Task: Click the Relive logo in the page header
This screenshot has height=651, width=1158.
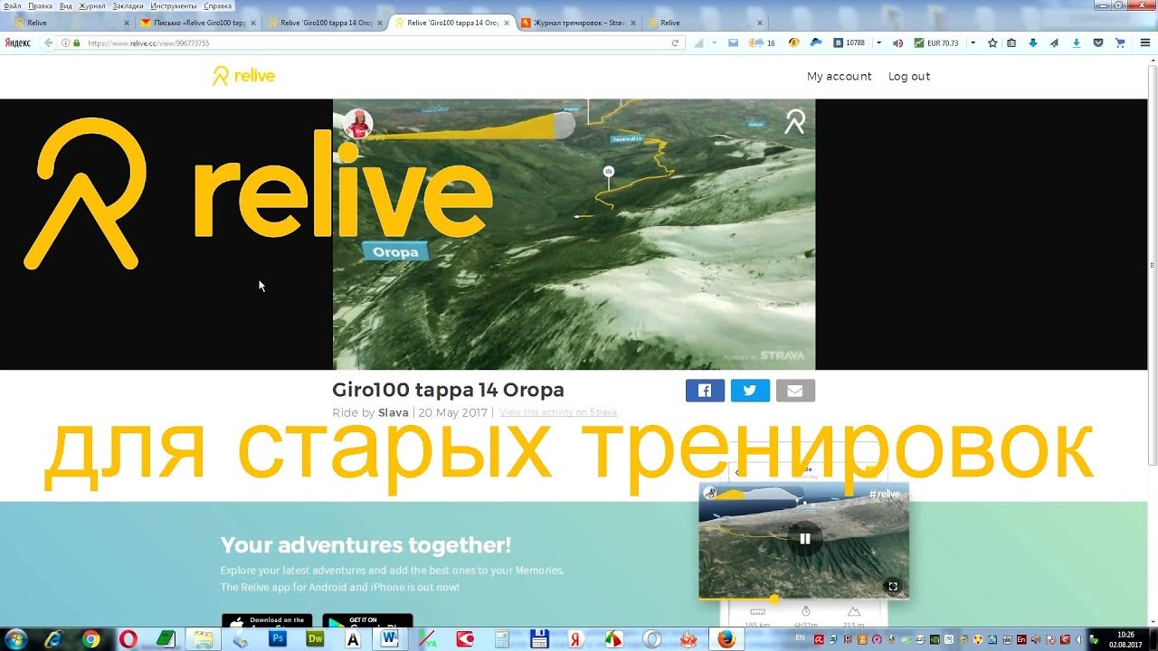Action: click(x=243, y=76)
